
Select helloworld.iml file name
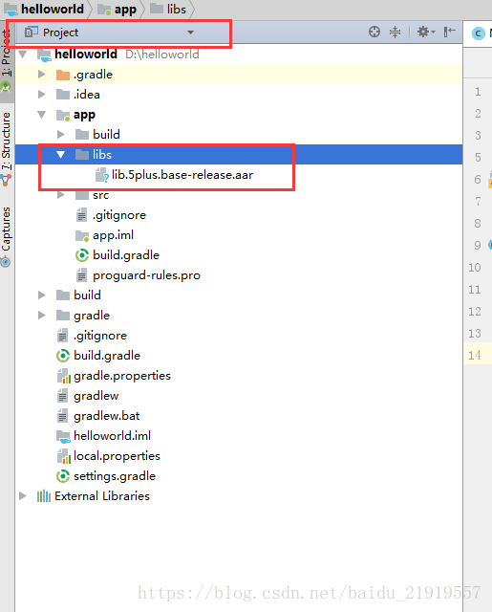[x=113, y=436]
